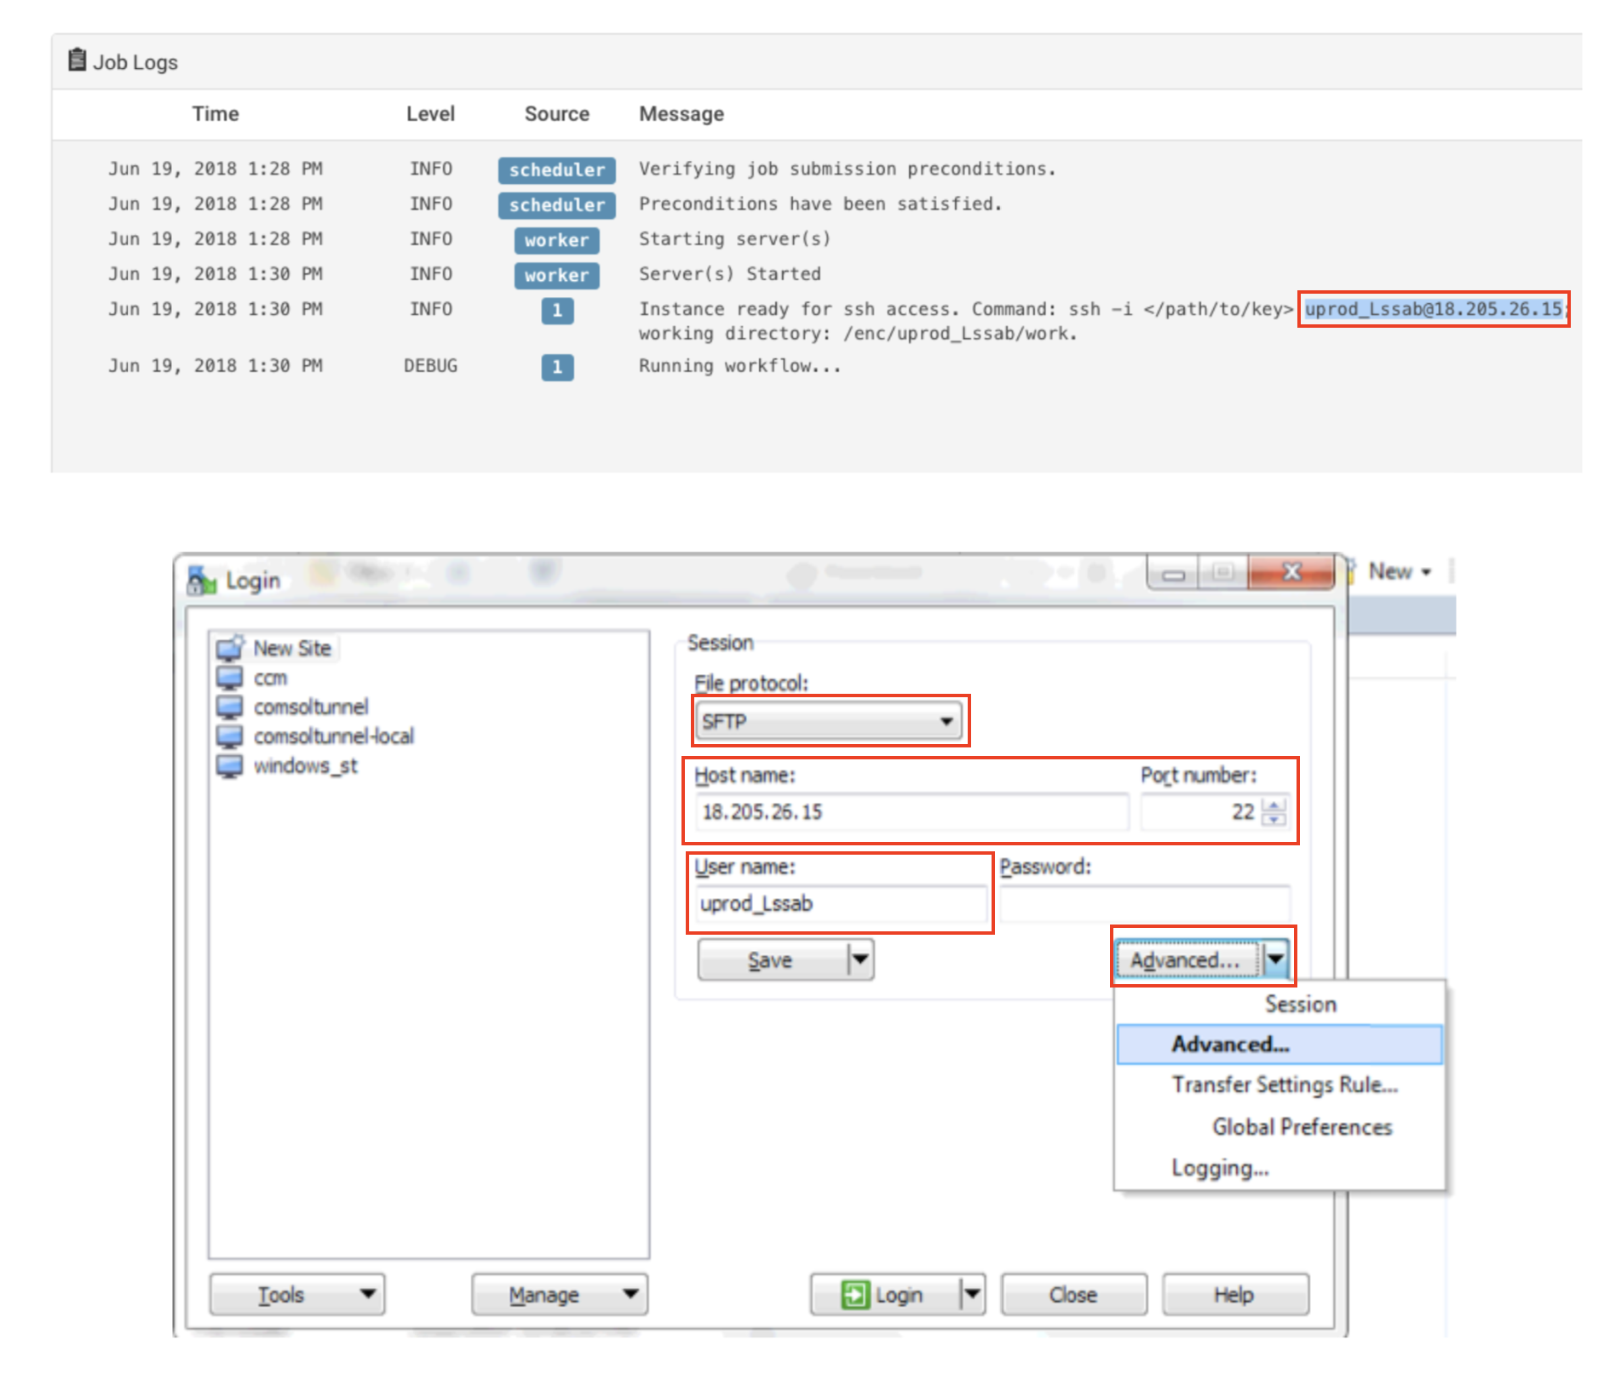This screenshot has width=1610, height=1374.
Task: Open the Save button dropdown arrow
Action: pos(860,960)
